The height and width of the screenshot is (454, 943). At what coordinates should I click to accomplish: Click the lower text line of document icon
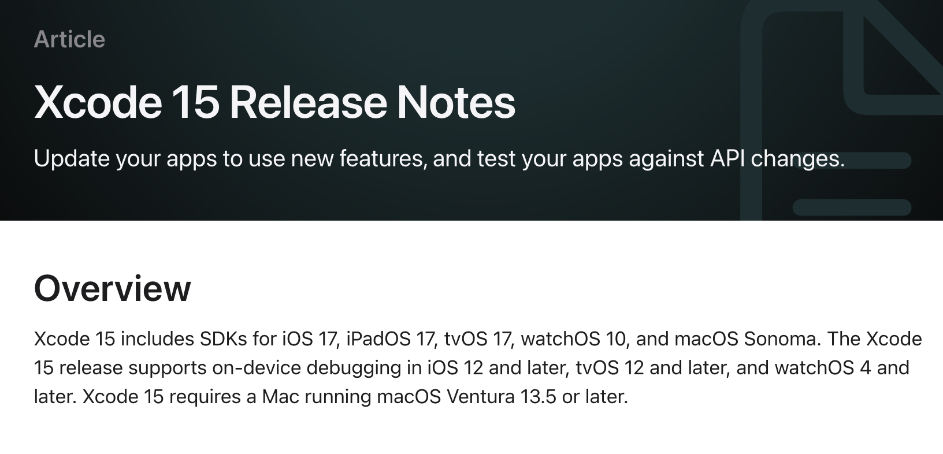(x=852, y=207)
